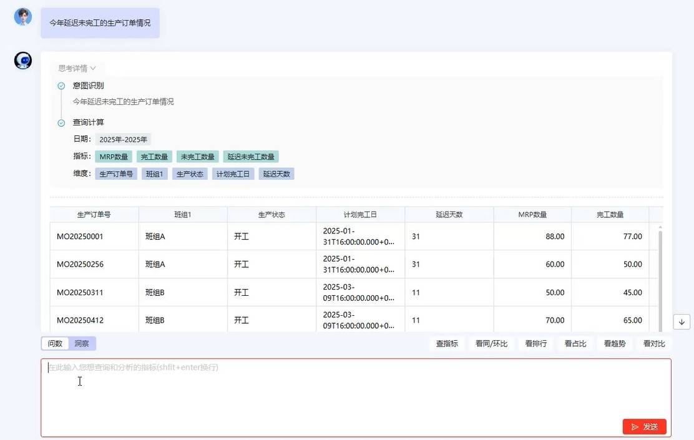The height and width of the screenshot is (440, 694).
Task: Choose the 看排行 shortcut
Action: tap(536, 343)
